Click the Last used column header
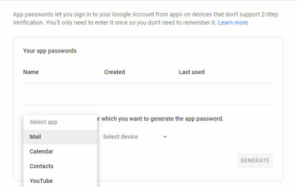The height and width of the screenshot is (187, 297). click(x=191, y=72)
